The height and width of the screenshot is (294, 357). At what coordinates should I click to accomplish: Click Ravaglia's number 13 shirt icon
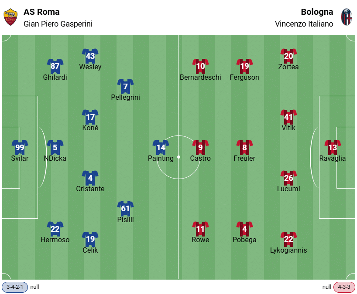coord(333,148)
